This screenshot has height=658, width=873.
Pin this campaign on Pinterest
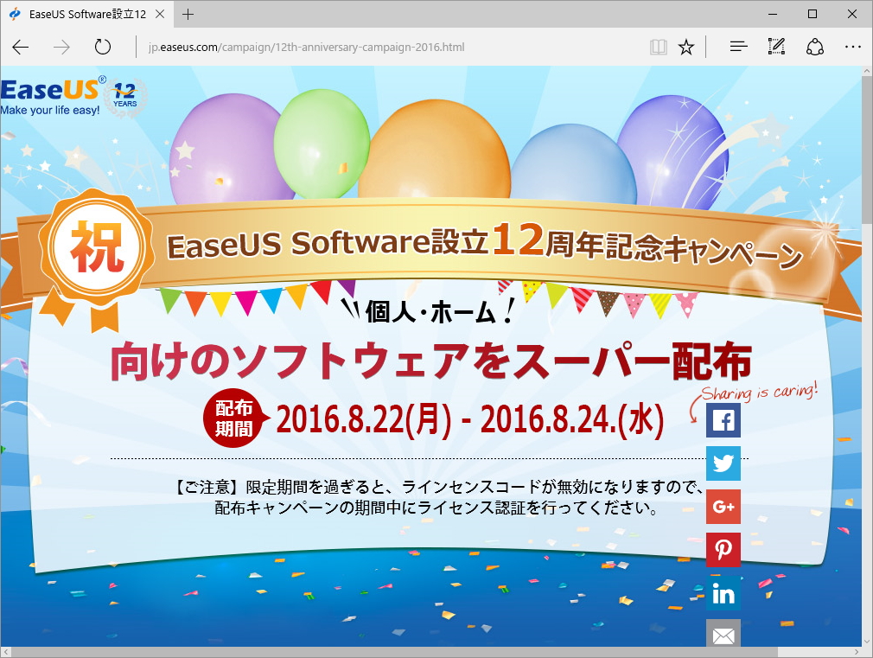[723, 550]
